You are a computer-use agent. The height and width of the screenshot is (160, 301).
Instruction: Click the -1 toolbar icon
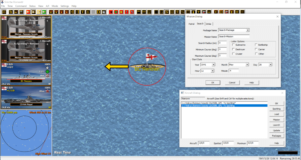click(x=77, y=12)
